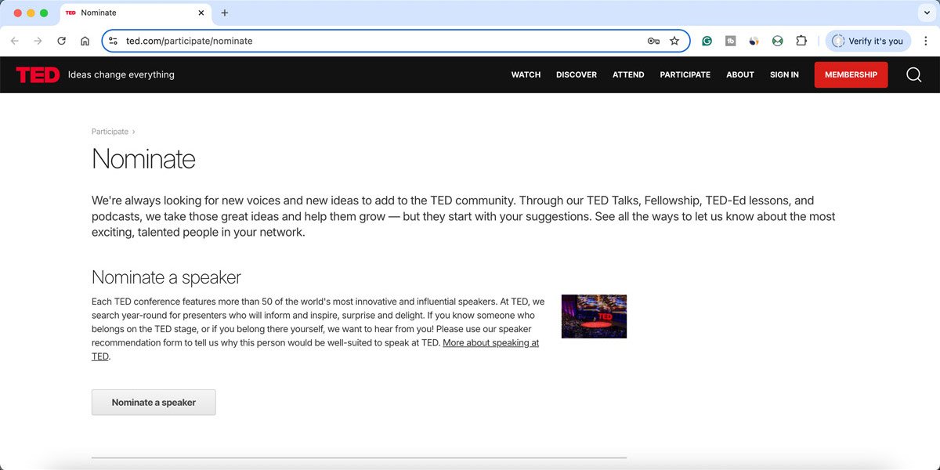
Task: Open the TED stage thumbnail image
Action: pos(594,316)
